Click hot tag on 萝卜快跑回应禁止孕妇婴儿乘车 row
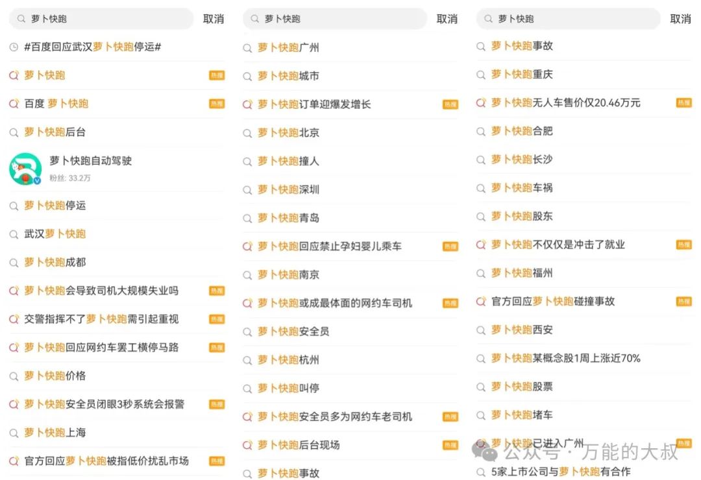 (x=450, y=246)
